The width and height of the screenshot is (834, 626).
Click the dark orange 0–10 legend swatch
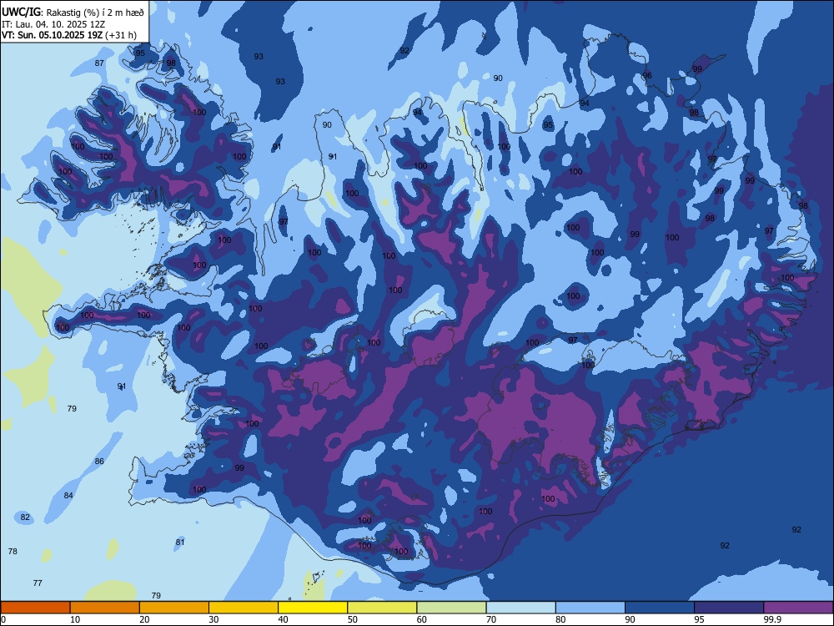pyautogui.click(x=35, y=608)
